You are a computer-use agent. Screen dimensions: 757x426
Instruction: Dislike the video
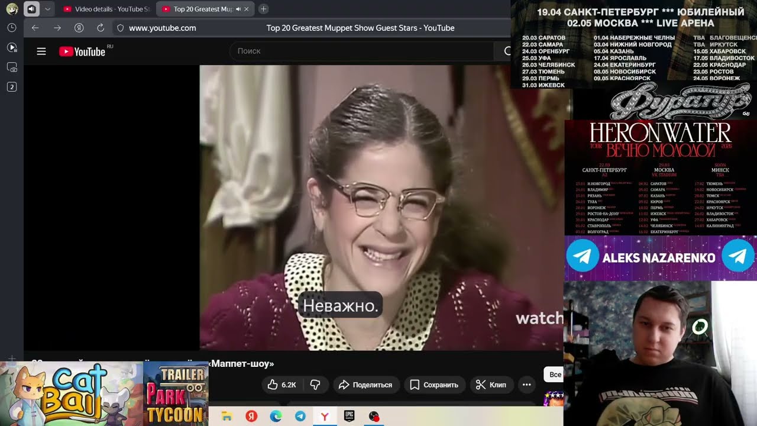(315, 385)
